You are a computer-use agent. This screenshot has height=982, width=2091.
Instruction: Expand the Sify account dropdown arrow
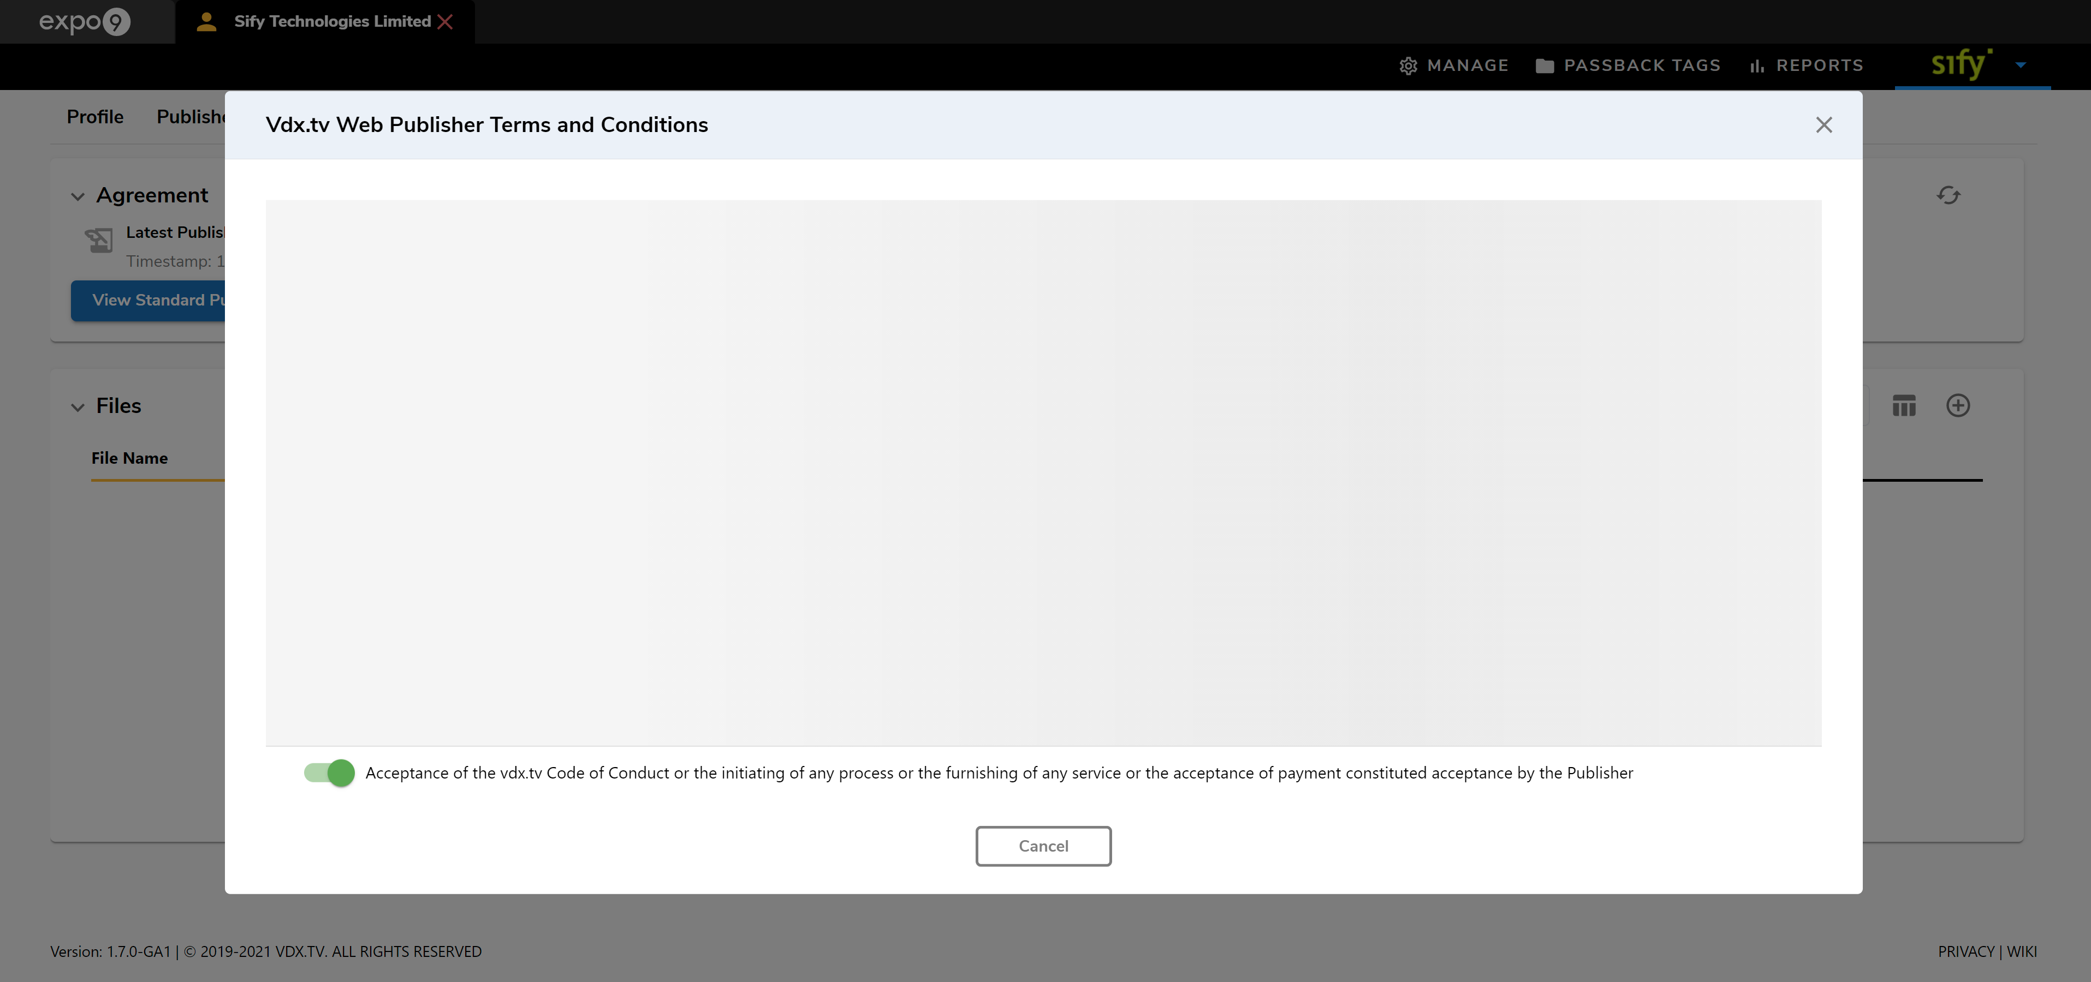tap(2021, 65)
